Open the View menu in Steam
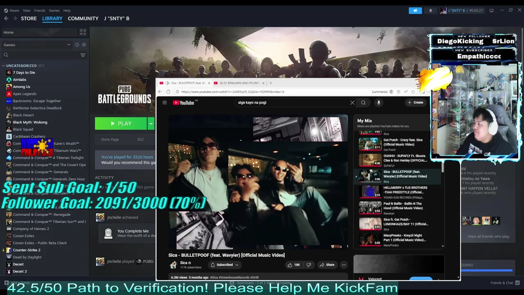 pos(27,10)
